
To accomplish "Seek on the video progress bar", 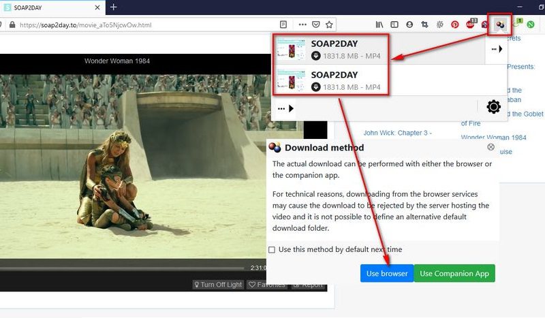I will tap(122, 268).
